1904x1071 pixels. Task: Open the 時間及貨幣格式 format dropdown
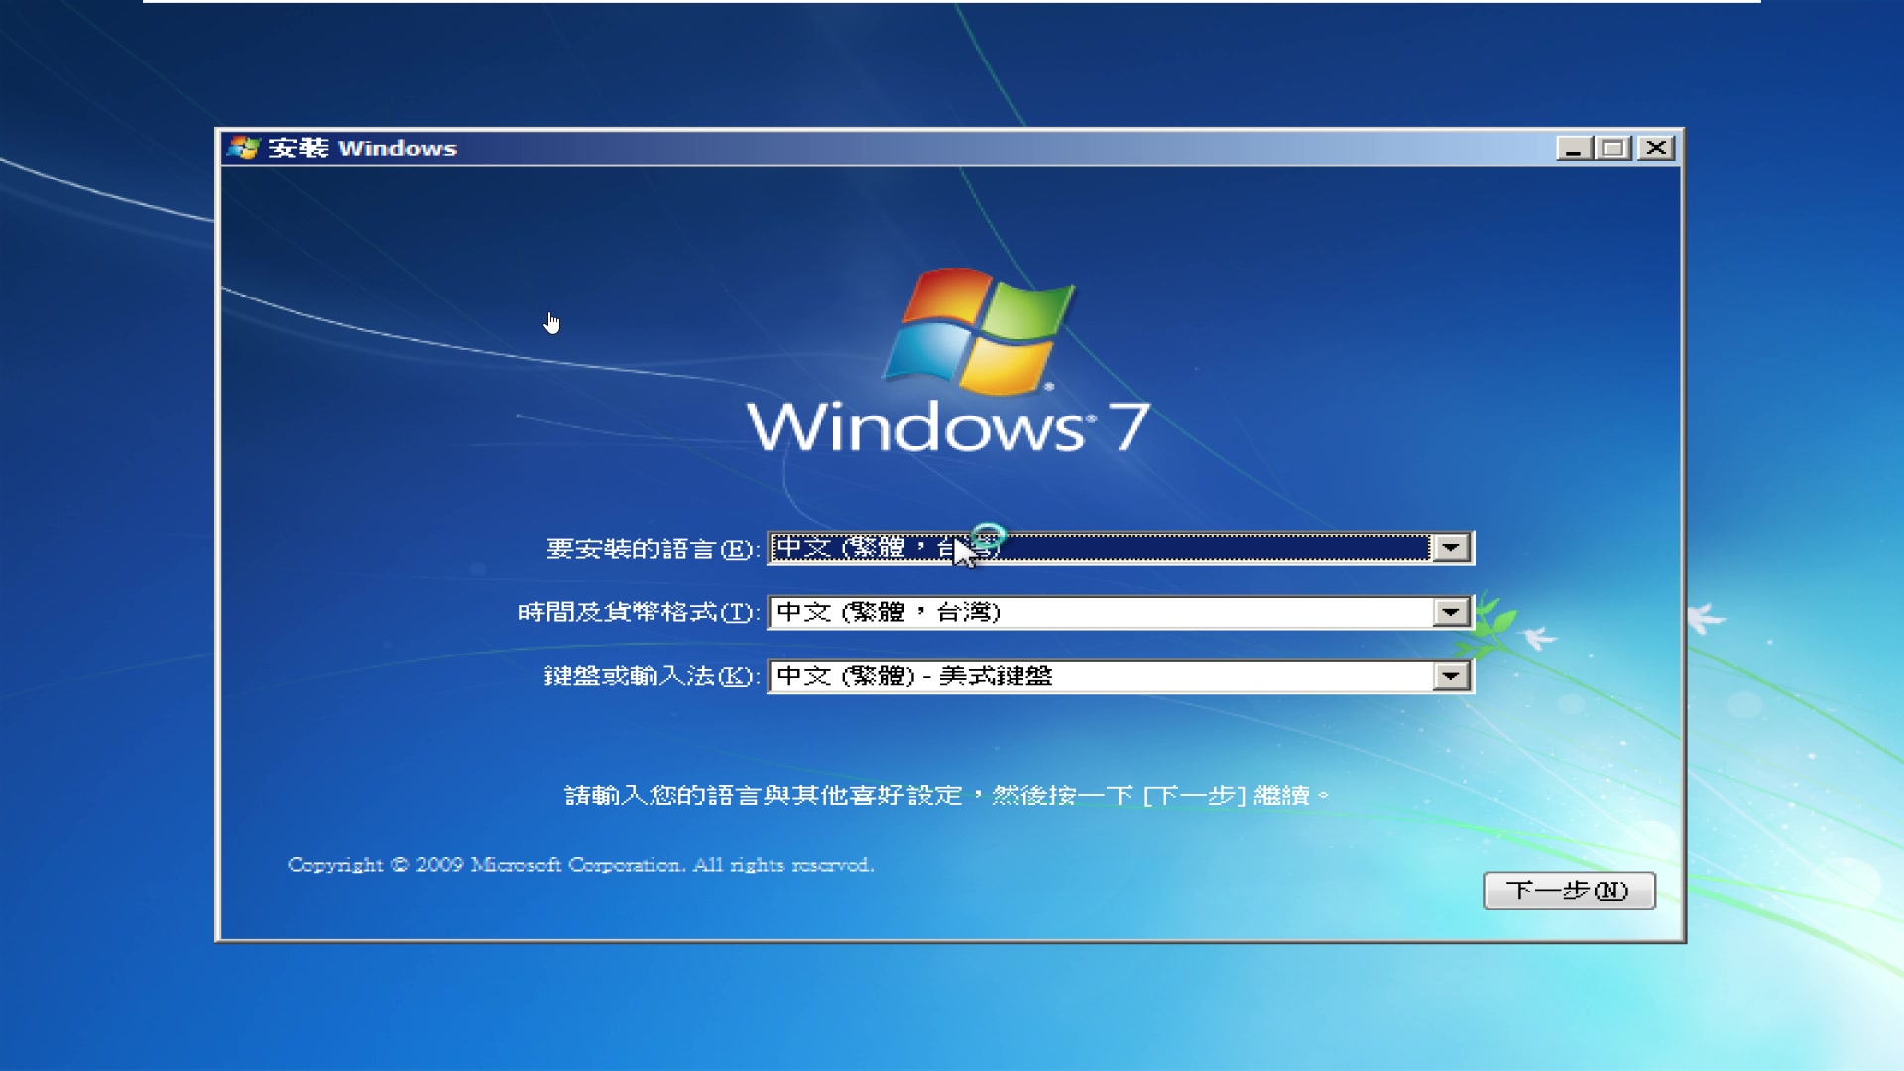[1451, 612]
